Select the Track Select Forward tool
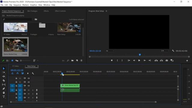This screenshot has width=192, height=108. click(x=4, y=72)
